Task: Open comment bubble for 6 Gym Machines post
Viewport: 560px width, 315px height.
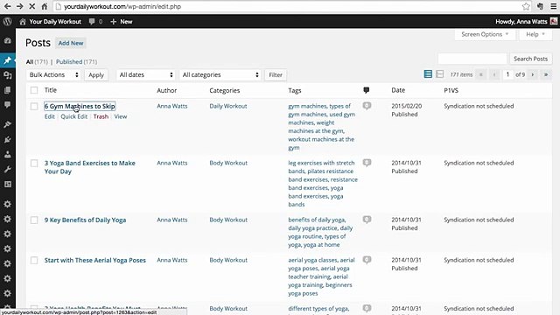Action: (x=367, y=106)
